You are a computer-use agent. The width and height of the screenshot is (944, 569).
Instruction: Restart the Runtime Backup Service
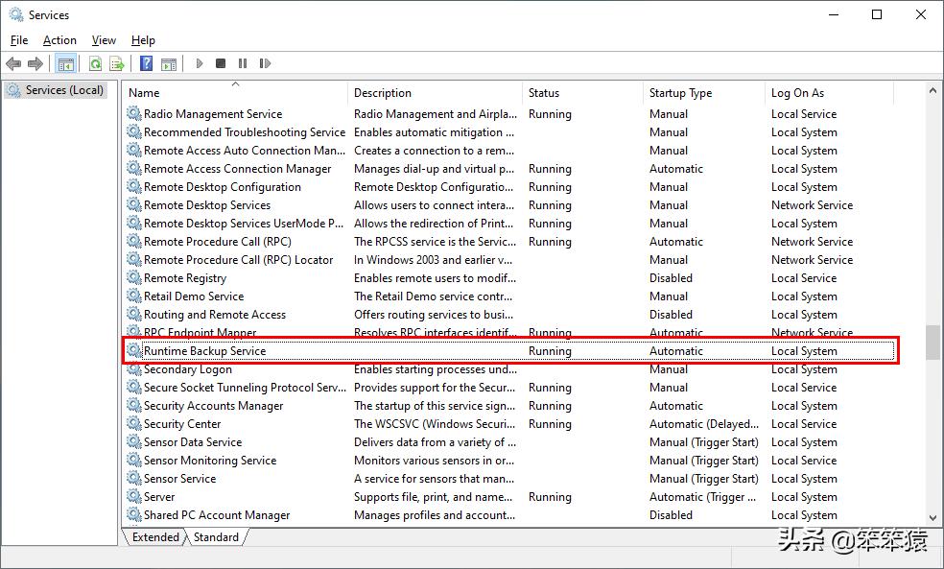pyautogui.click(x=265, y=63)
